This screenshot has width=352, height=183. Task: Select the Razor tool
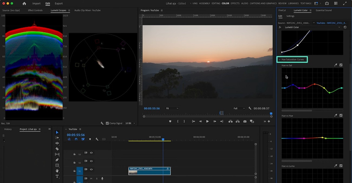(x=57, y=149)
